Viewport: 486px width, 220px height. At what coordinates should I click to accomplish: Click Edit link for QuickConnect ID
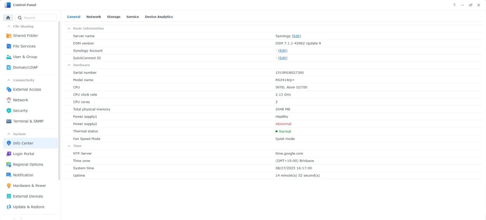pyautogui.click(x=283, y=58)
